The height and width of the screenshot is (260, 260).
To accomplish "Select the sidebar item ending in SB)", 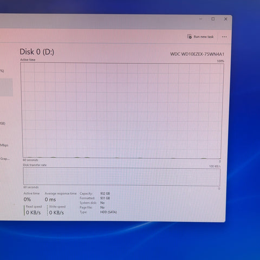I will (3, 123).
